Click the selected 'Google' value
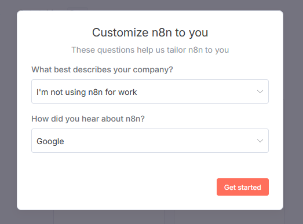The image size is (303, 224). click(x=50, y=141)
